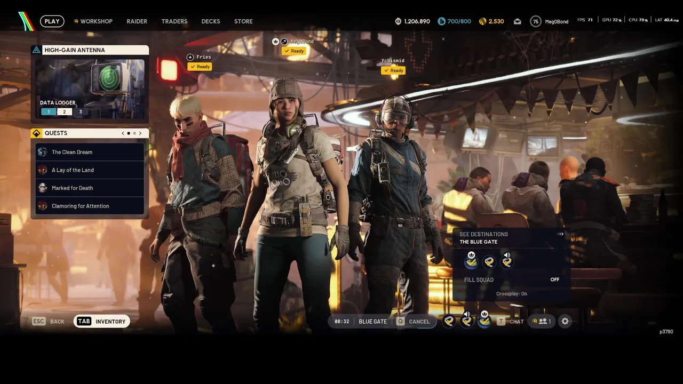Click the HIGH-GAIN ANTENNA header title
The height and width of the screenshot is (384, 683).
tap(75, 50)
